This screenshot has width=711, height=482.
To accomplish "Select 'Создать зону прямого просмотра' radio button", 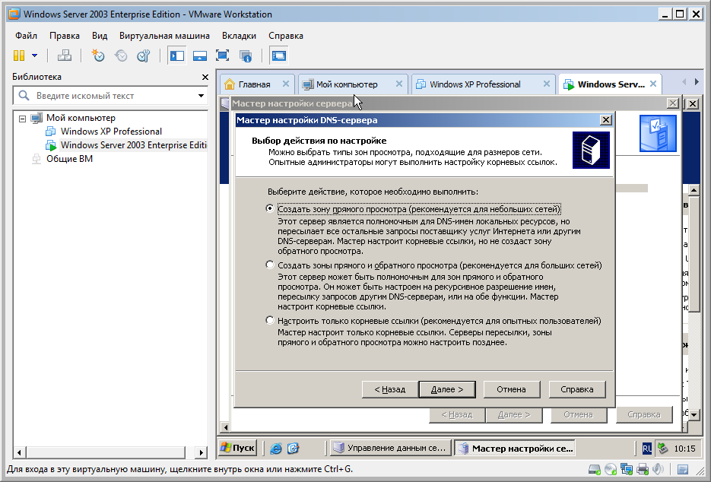I will pos(270,208).
